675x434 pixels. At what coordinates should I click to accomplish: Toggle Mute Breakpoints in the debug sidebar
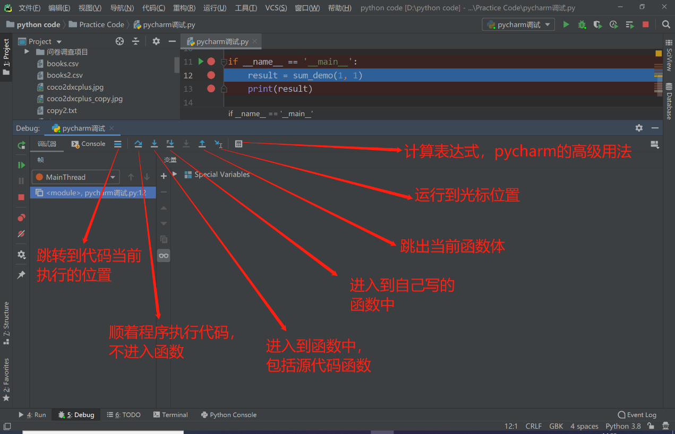click(x=21, y=233)
